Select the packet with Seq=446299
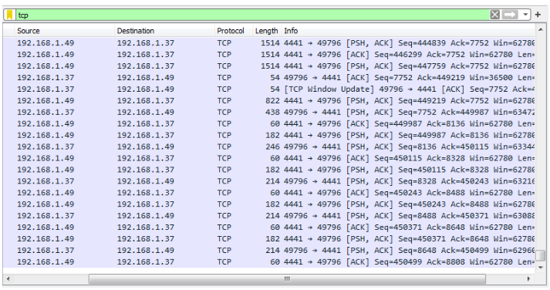Viewport: 550px width, 290px height. tap(269, 55)
